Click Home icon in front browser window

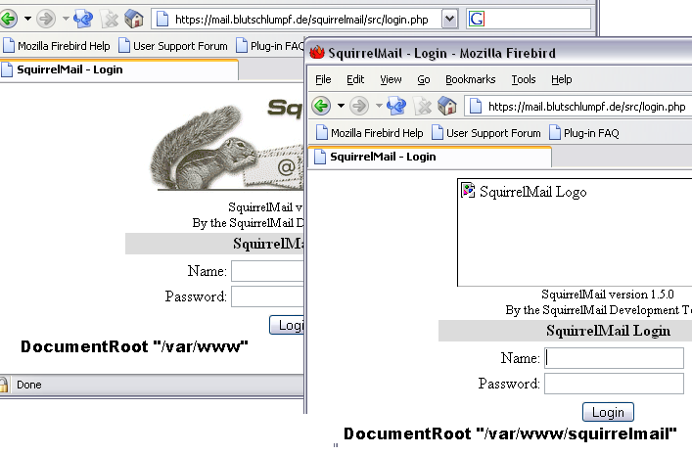[446, 106]
